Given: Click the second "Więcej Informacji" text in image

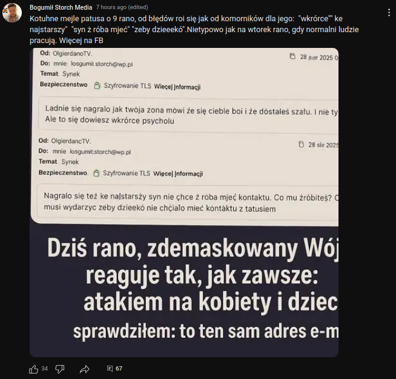Looking at the screenshot, I should pyautogui.click(x=178, y=174).
